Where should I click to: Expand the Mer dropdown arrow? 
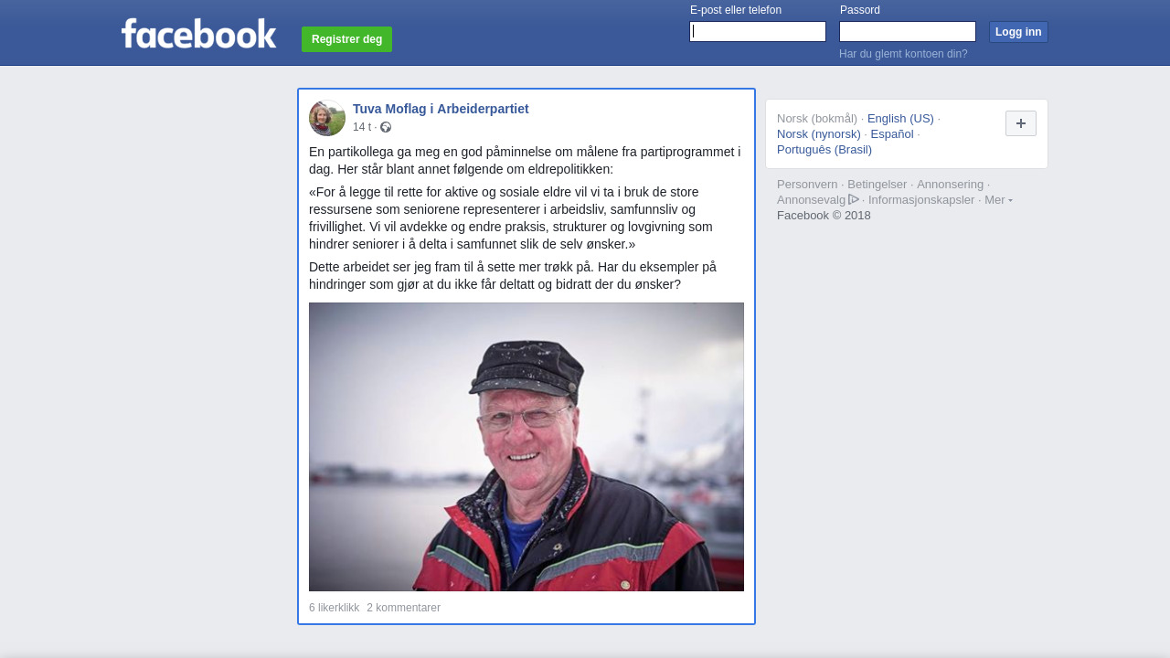tap(1010, 200)
